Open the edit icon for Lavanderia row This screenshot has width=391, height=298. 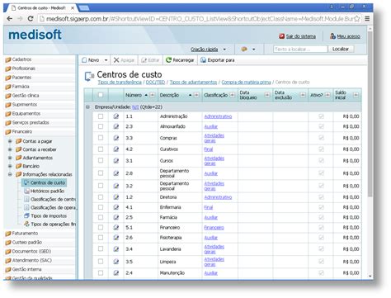point(116,249)
